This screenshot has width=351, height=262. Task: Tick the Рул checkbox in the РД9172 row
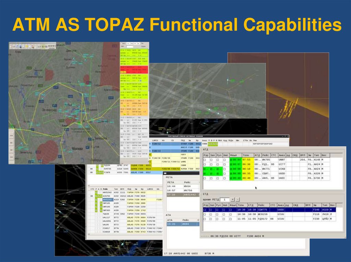(x=217, y=219)
